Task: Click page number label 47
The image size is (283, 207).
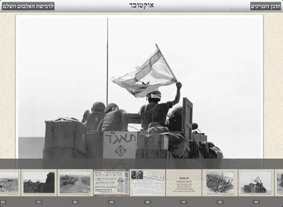Action: [x=184, y=202]
